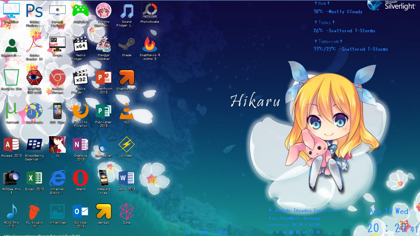The image size is (420, 236).
Task: Select the globe-and-clock desktop icon
Action: (34, 113)
